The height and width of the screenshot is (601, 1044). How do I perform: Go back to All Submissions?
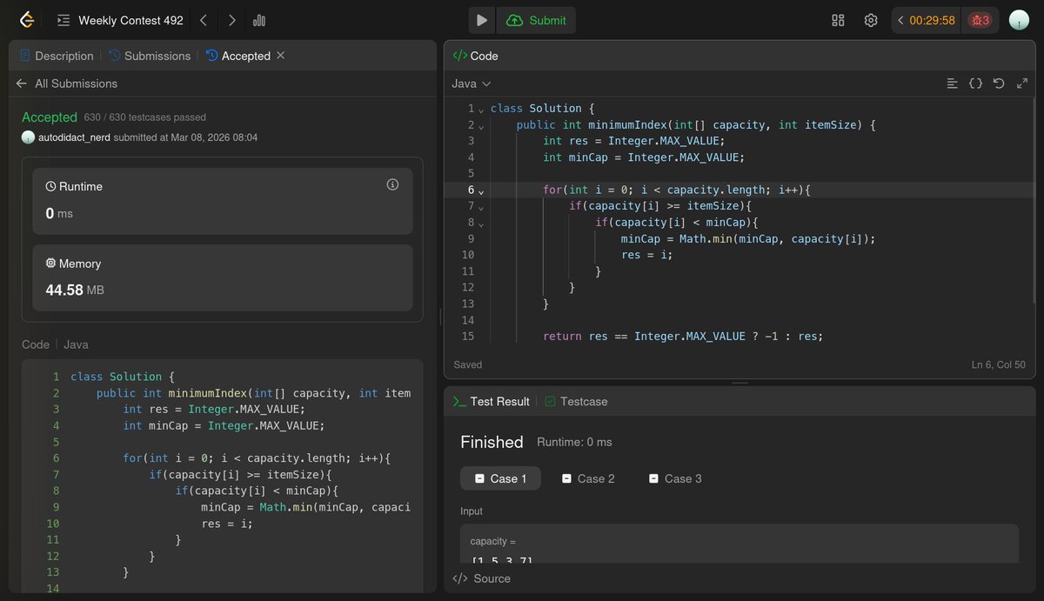pos(66,83)
